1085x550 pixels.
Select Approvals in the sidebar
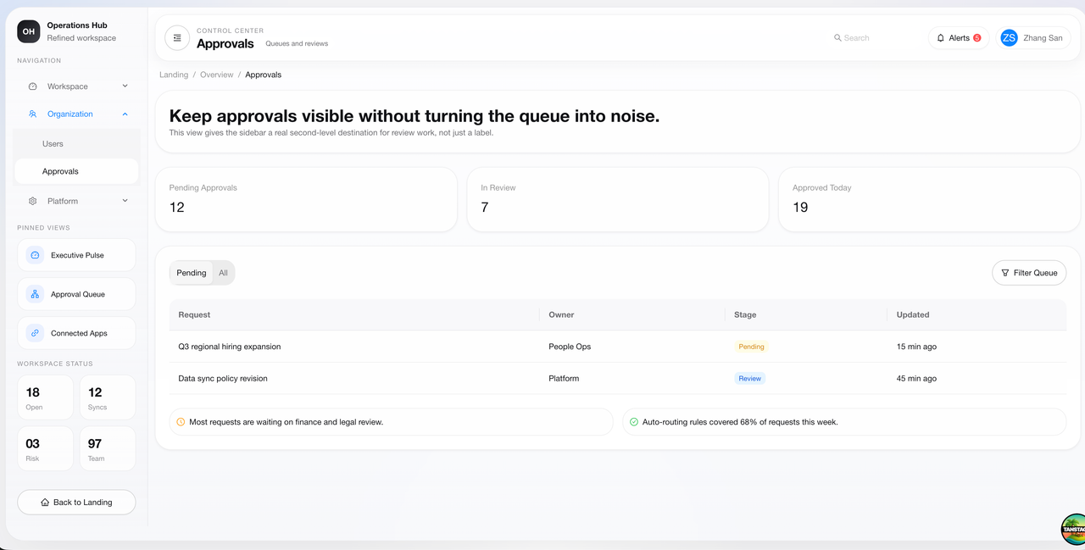pos(76,171)
